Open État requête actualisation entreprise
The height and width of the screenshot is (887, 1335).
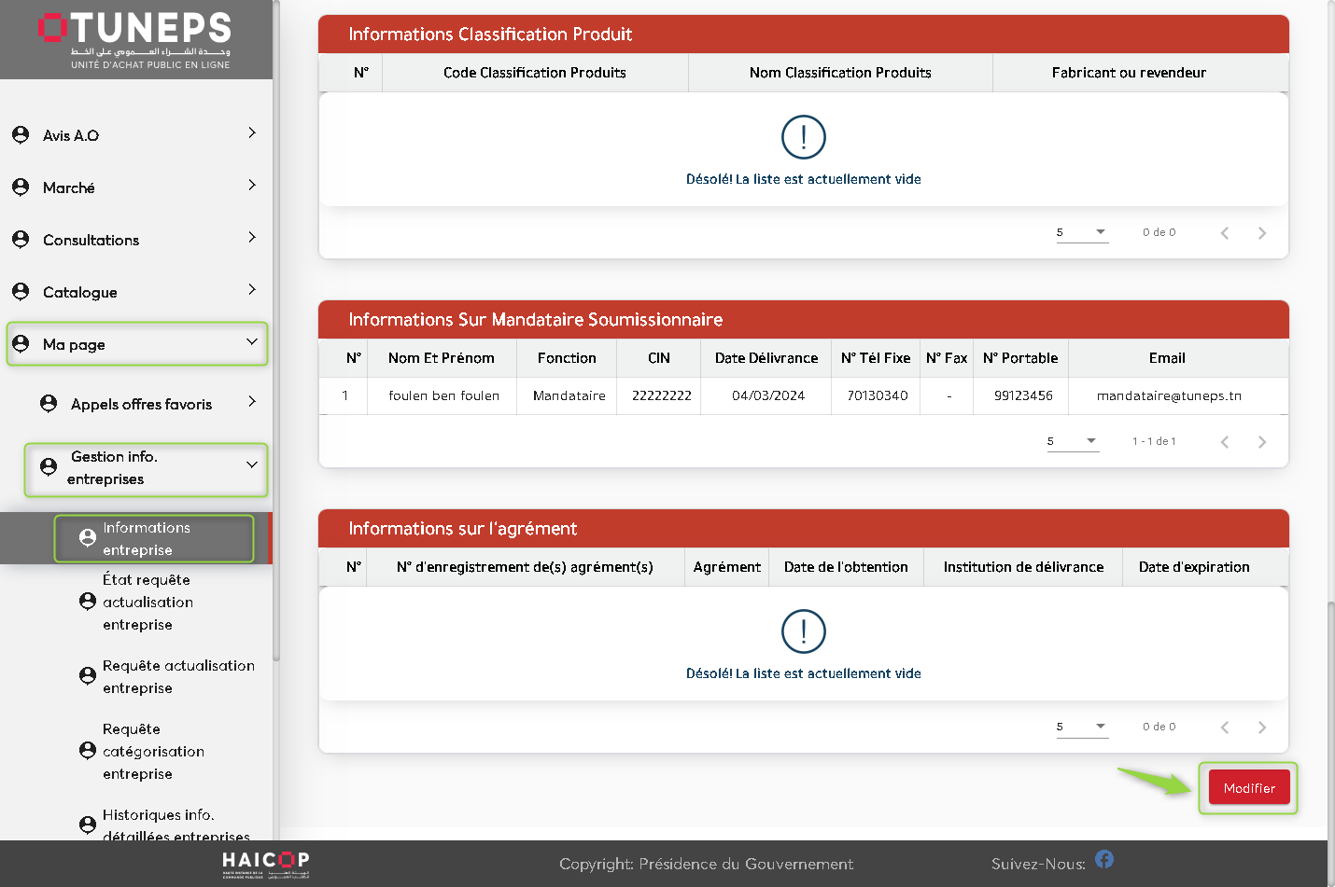pyautogui.click(x=148, y=603)
